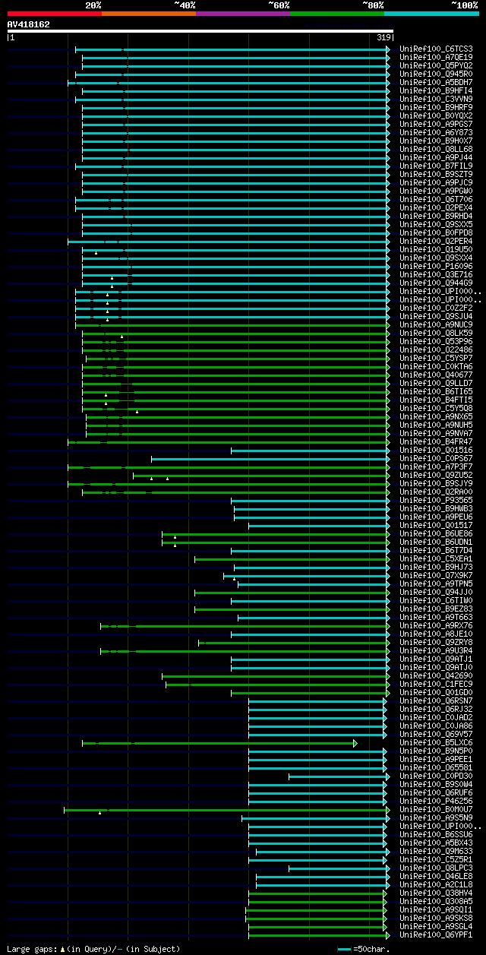
Task: Select the UniRef100_A8JE10 label
Action: pos(436,634)
